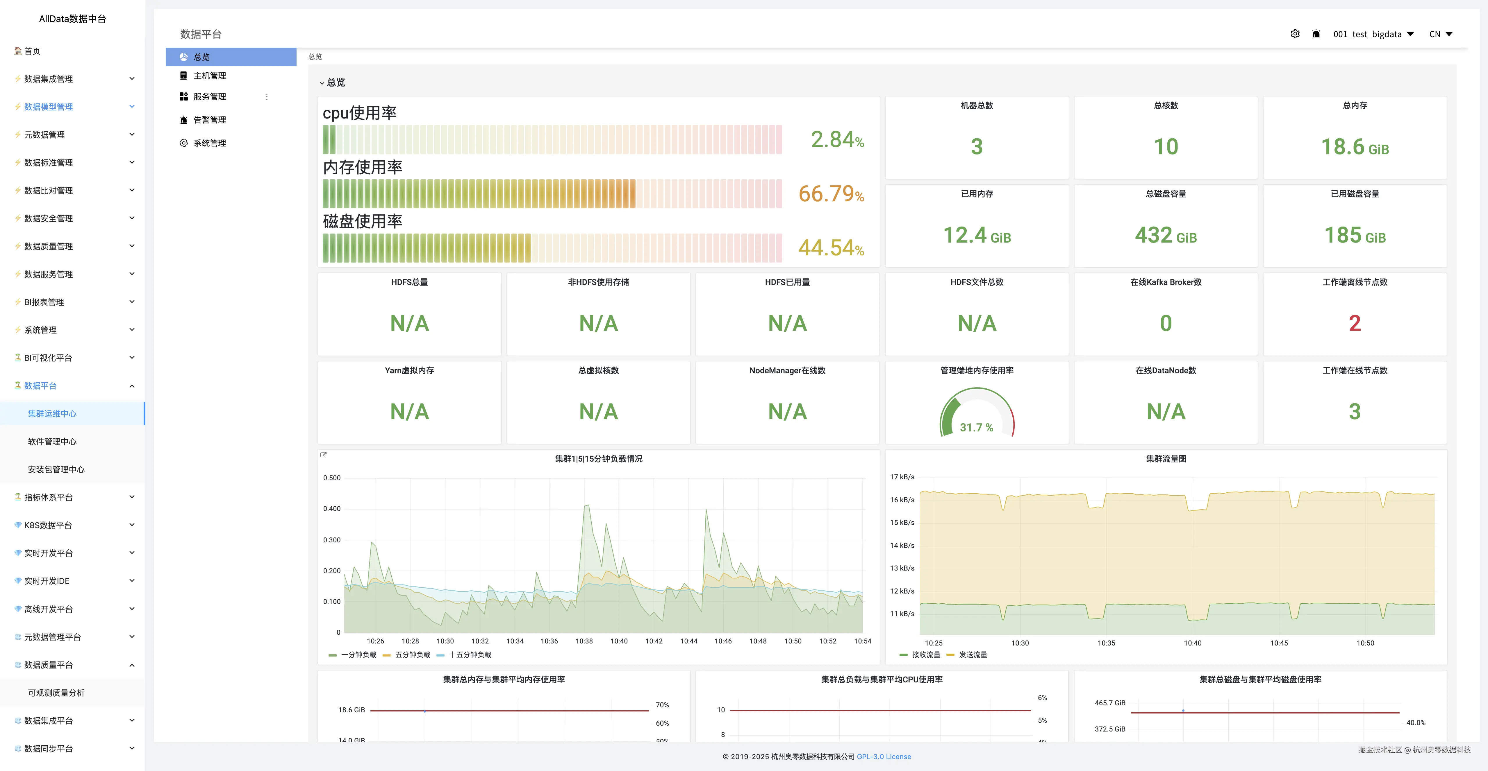Click the 内存使用率 bar gauge
The width and height of the screenshot is (1488, 771).
click(552, 193)
